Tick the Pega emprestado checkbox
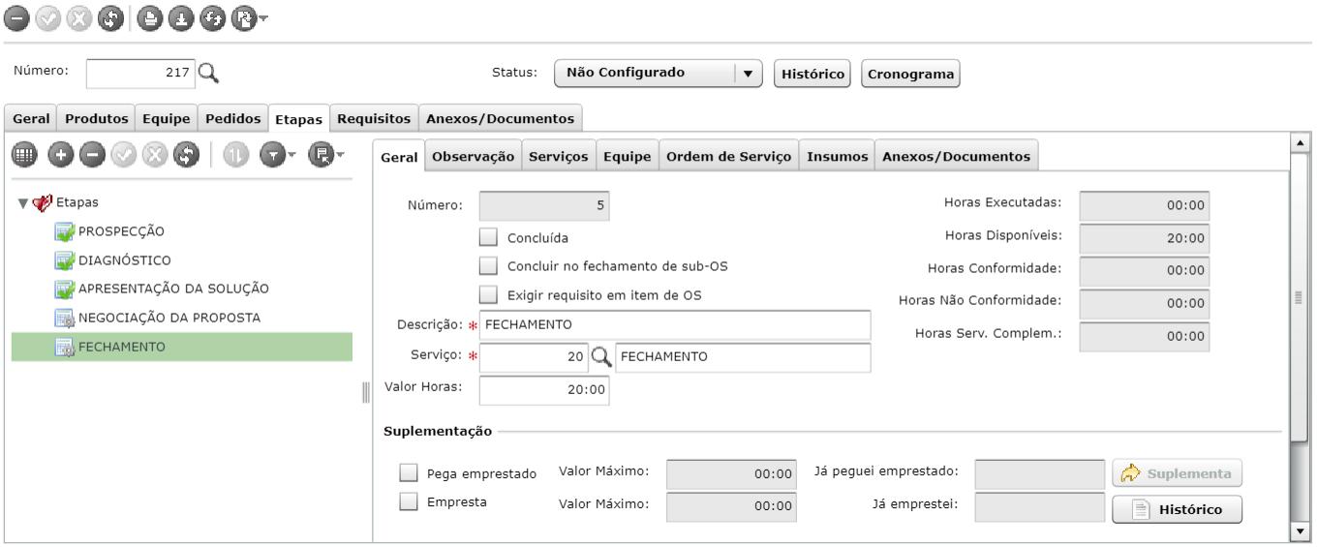 click(x=409, y=473)
